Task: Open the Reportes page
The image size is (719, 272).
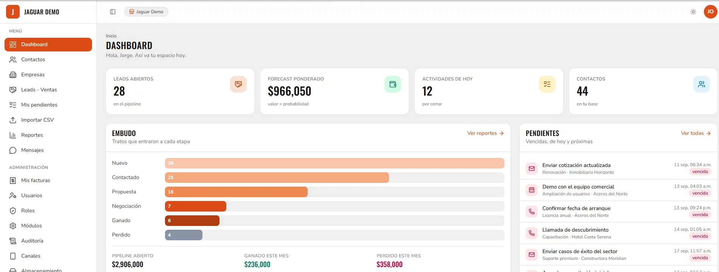Action: coord(48,135)
